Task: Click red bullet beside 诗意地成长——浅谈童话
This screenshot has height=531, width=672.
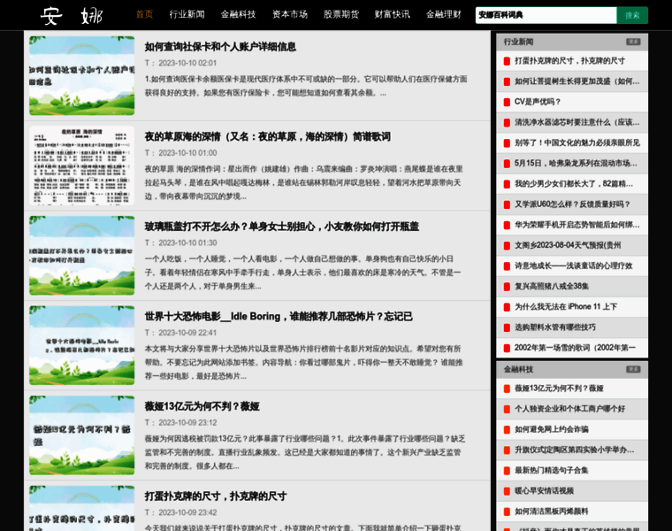Action: (x=507, y=266)
